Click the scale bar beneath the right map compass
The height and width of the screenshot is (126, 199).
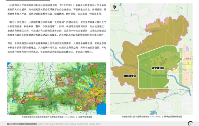(x=115, y=10)
